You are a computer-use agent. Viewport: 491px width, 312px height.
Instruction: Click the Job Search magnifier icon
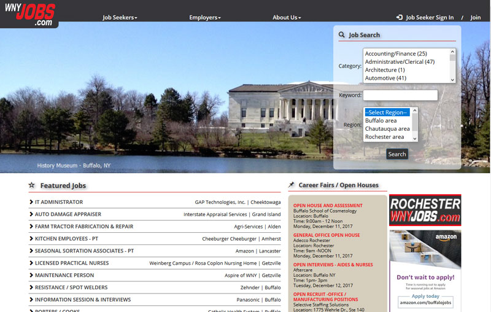(x=342, y=35)
